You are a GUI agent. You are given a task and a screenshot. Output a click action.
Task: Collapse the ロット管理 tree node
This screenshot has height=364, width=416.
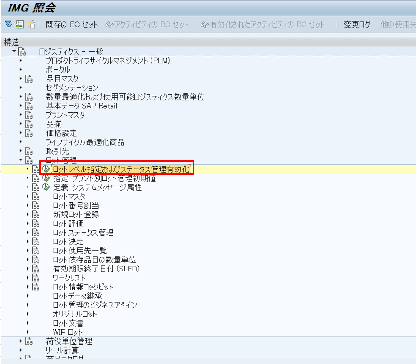pyautogui.click(x=21, y=160)
